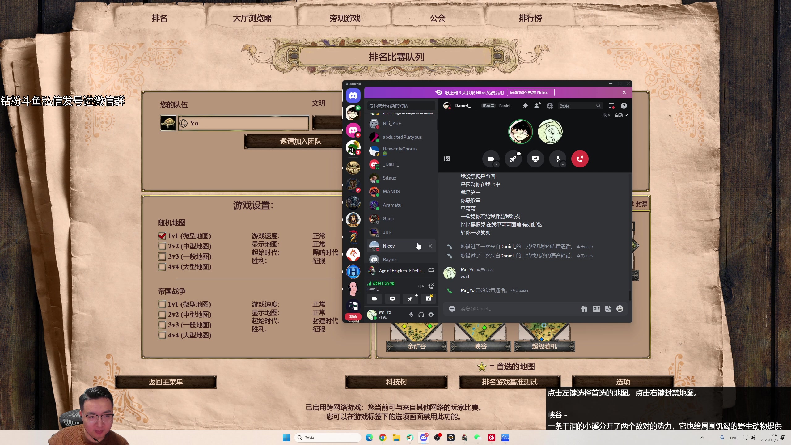Viewport: 791px width, 445px height.
Task: Enable 2v2 random map checkbox
Action: pyautogui.click(x=162, y=246)
